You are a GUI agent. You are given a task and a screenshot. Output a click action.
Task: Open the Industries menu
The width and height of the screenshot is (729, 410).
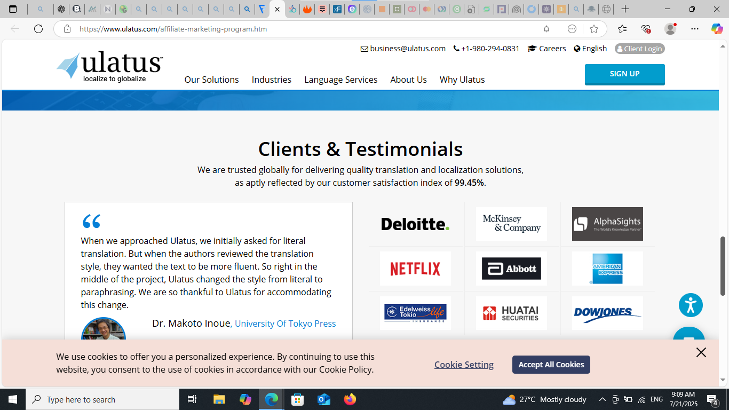click(272, 80)
